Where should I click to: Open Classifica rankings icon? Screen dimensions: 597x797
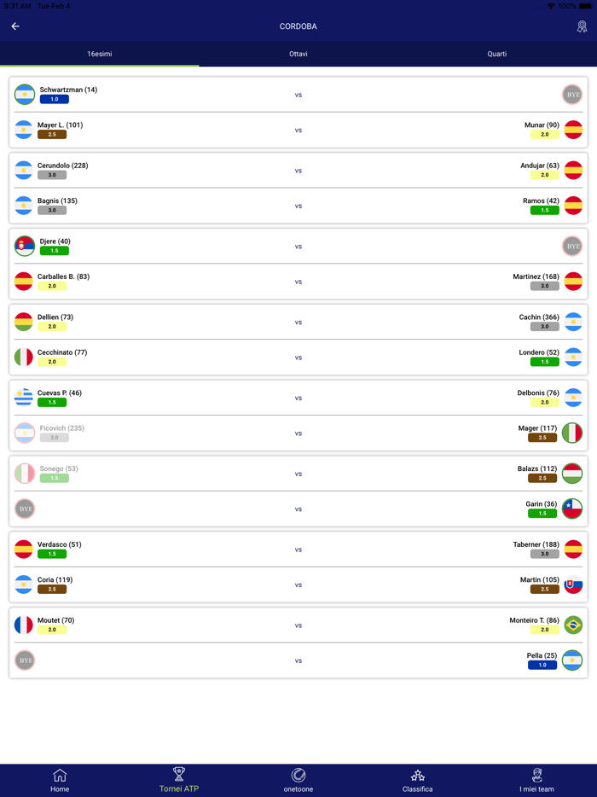point(418,780)
